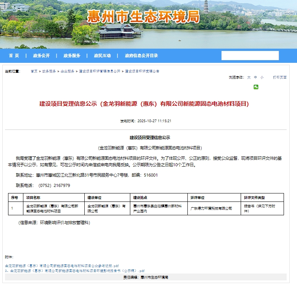Go to 企业服务 in the breadcrumb
The width and height of the screenshot is (297, 285).
pos(67,71)
